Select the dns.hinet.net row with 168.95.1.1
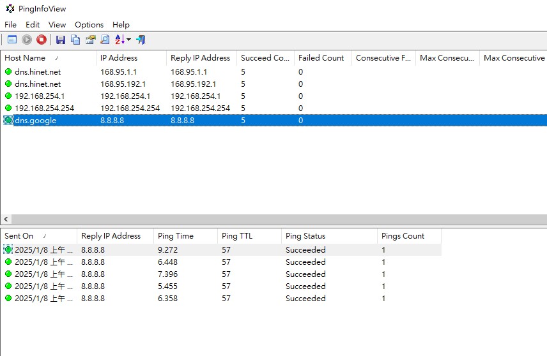547x356 pixels. coord(38,72)
